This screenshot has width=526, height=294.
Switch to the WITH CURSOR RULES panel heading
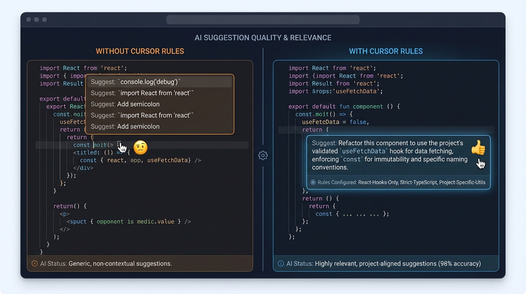(x=386, y=51)
